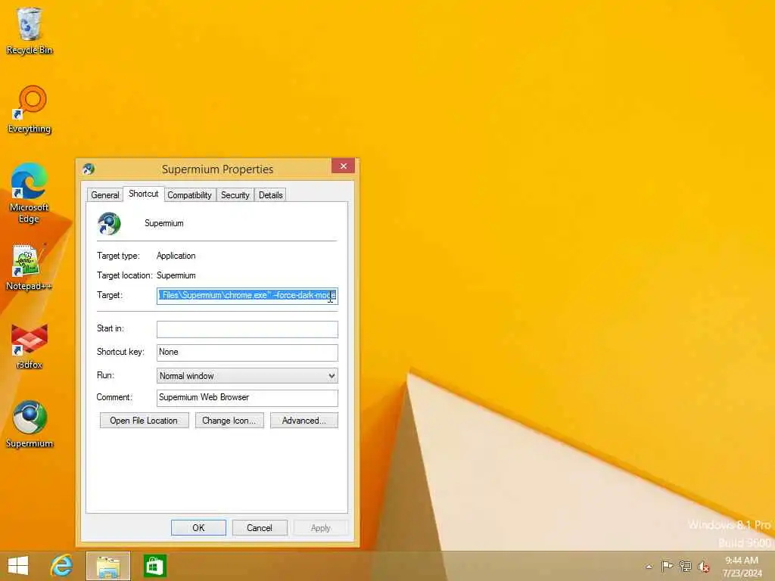The width and height of the screenshot is (775, 581).
Task: Open the Windows Store taskbar icon
Action: [154, 566]
